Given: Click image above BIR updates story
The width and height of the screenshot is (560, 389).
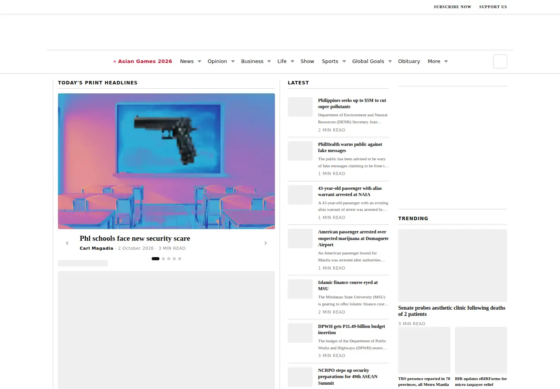Looking at the screenshot, I should pyautogui.click(x=481, y=350).
